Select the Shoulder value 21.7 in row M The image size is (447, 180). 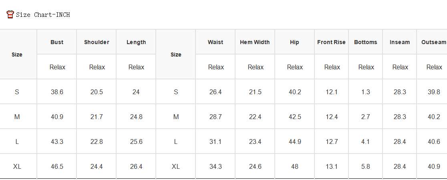click(97, 117)
